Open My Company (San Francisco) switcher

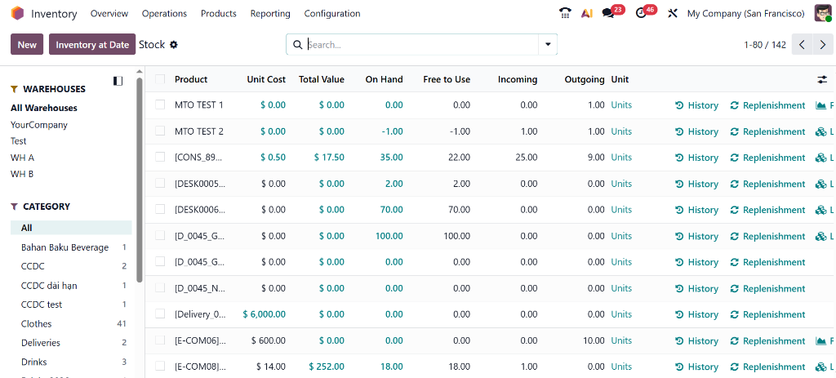745,13
